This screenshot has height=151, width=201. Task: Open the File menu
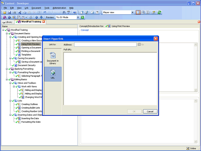click(5, 8)
